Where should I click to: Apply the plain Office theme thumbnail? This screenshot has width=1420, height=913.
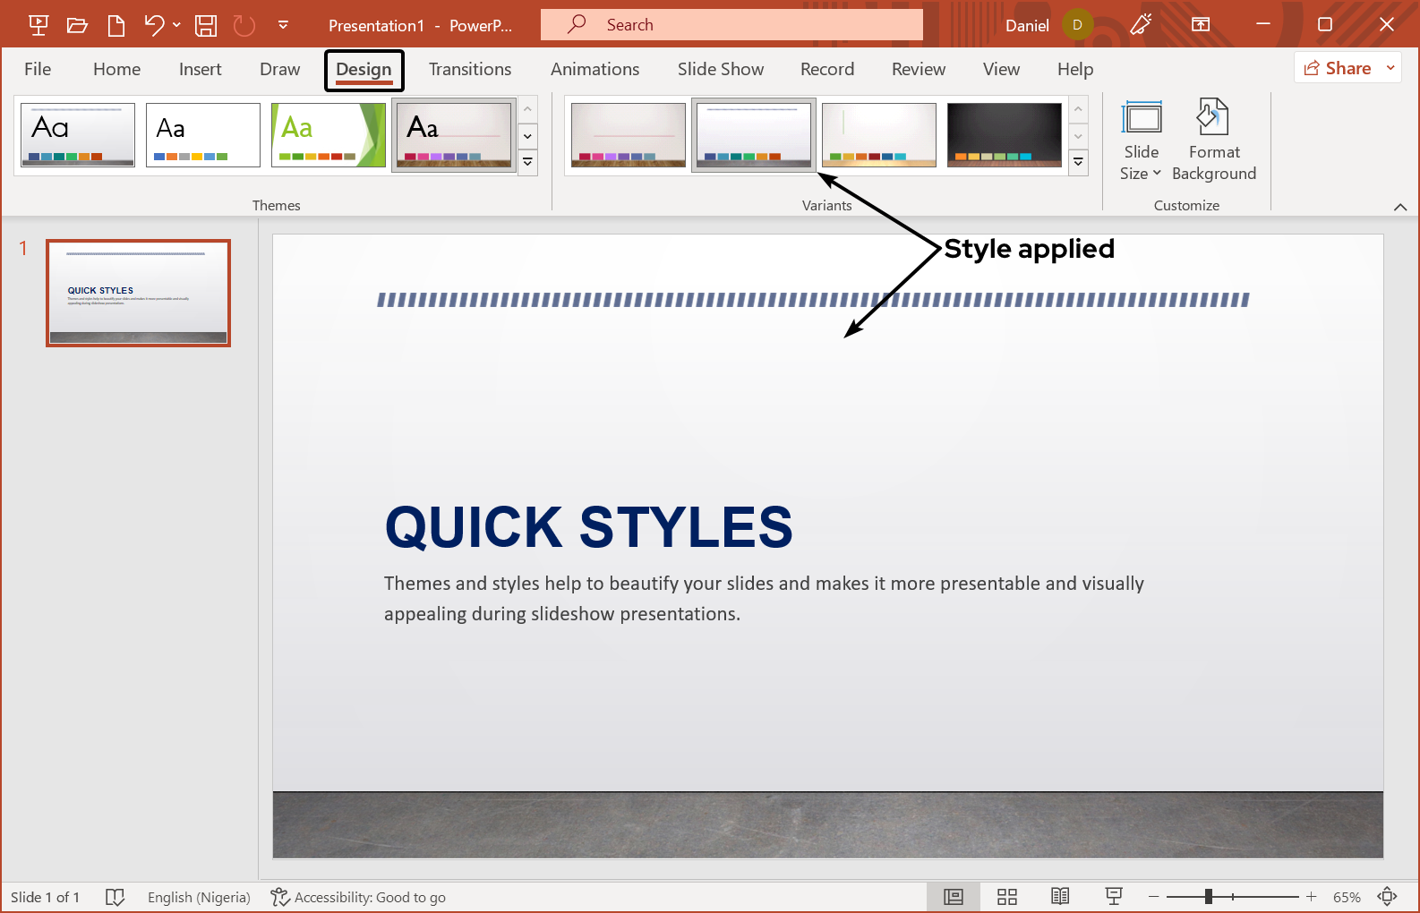[203, 135]
